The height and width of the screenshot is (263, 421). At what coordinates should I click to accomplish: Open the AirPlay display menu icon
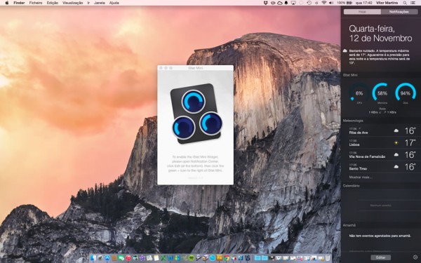293,3
